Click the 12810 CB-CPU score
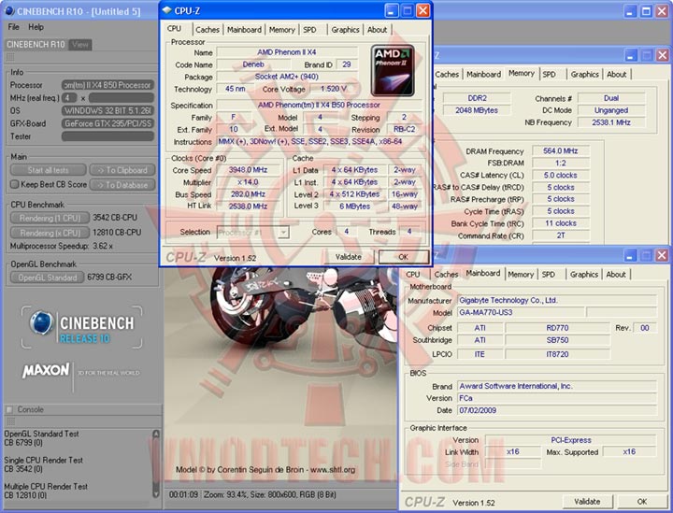 point(117,233)
